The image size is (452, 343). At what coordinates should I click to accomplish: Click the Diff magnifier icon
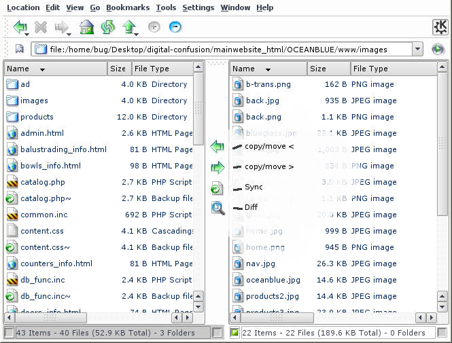point(218,208)
